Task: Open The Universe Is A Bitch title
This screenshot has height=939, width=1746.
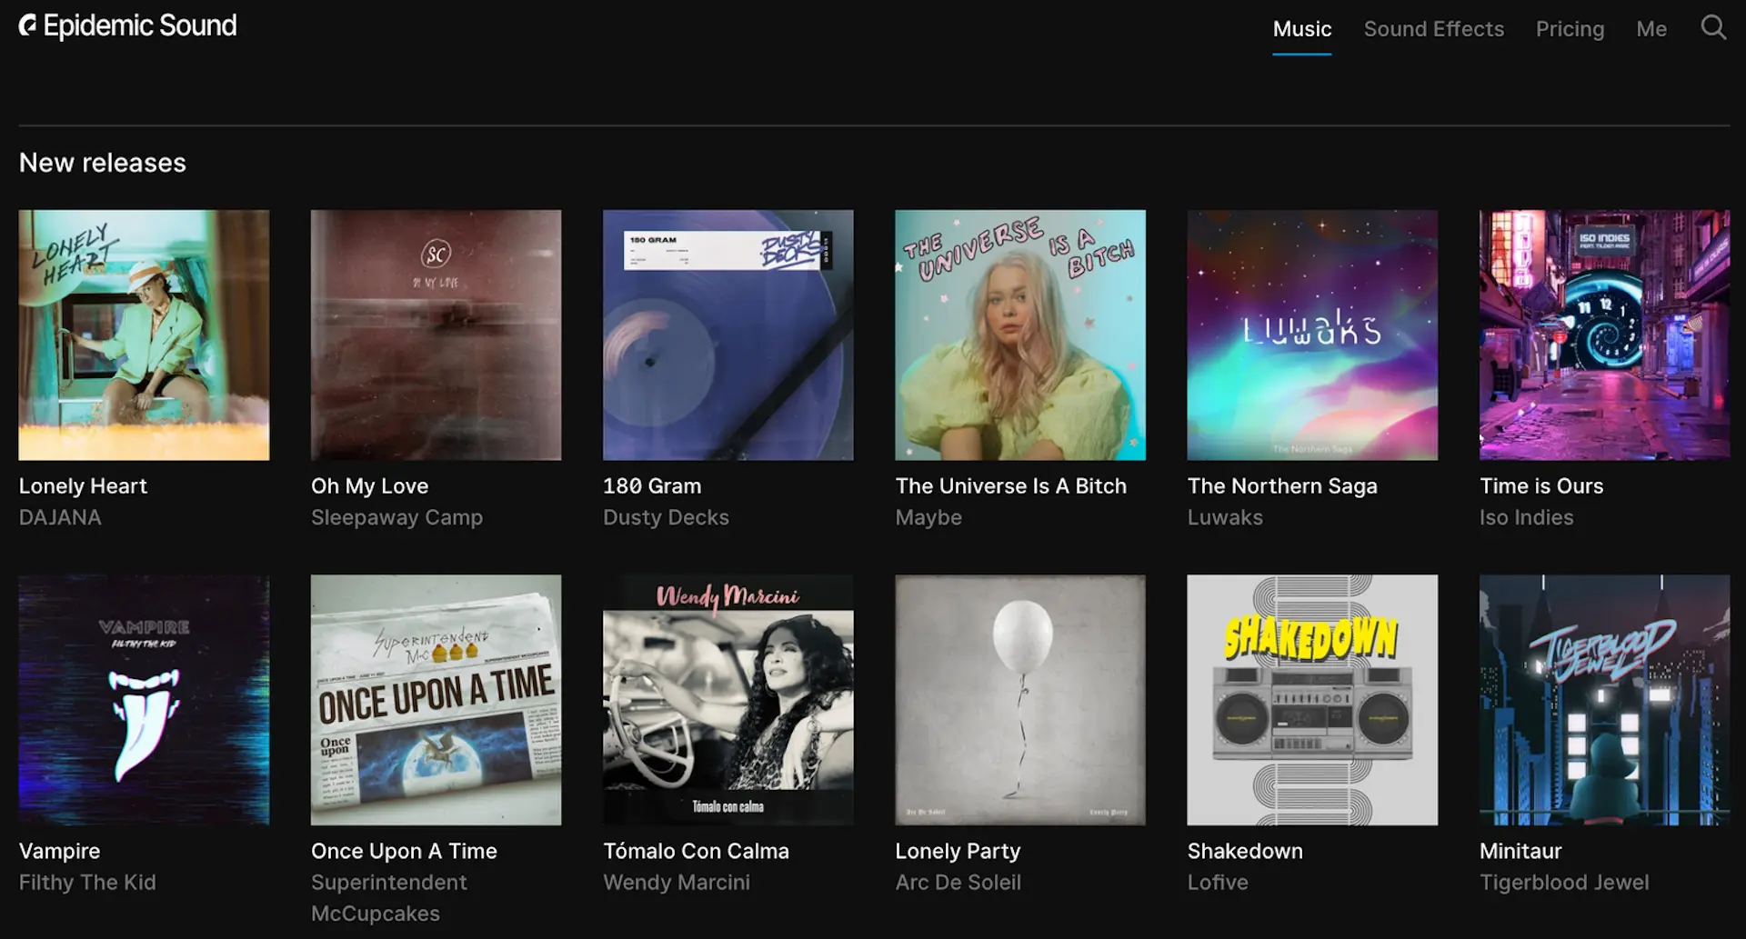Action: pos(1010,486)
